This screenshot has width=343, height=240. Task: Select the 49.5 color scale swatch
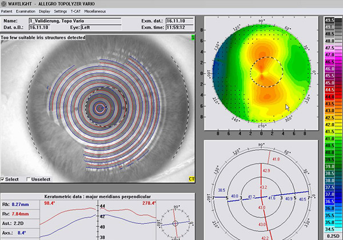tap(330, 20)
